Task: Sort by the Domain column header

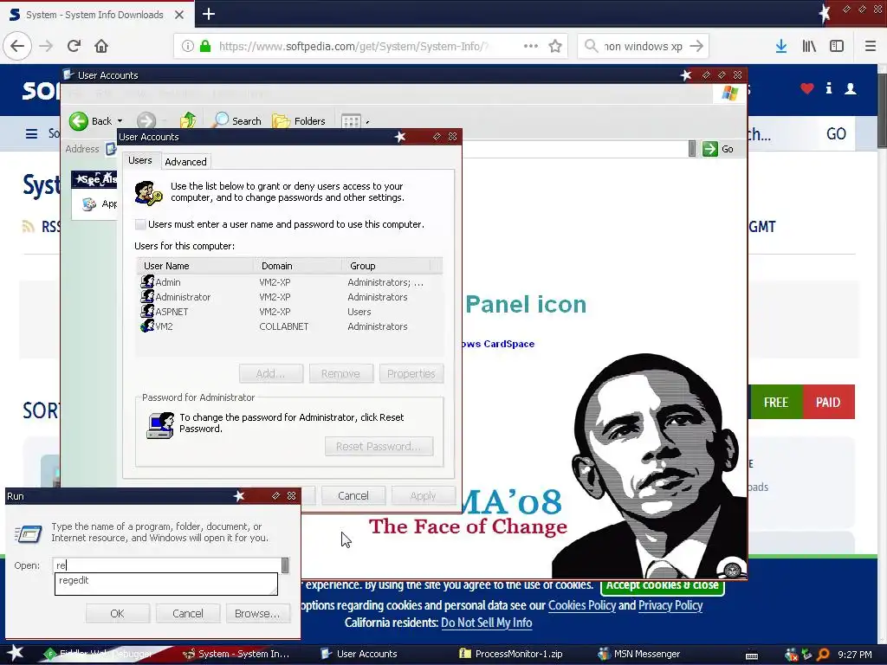Action: [297, 266]
